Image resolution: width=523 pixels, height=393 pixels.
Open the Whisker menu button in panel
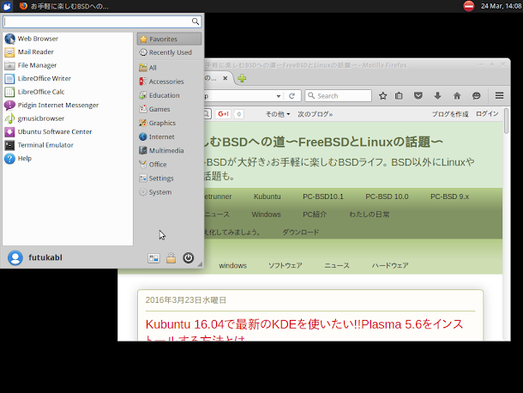7,6
